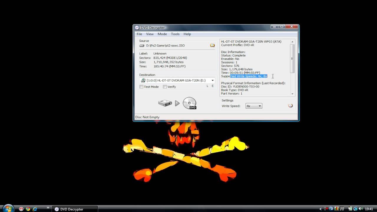Image resolution: width=377 pixels, height=212 pixels.
Task: Click the 'Disc ID: YUDEN000-T03-00' line
Action: pyautogui.click(x=240, y=87)
